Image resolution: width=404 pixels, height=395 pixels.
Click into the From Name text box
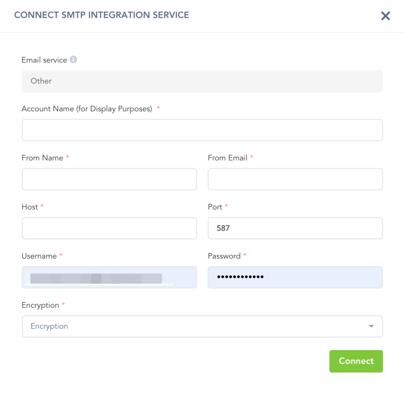tap(109, 179)
